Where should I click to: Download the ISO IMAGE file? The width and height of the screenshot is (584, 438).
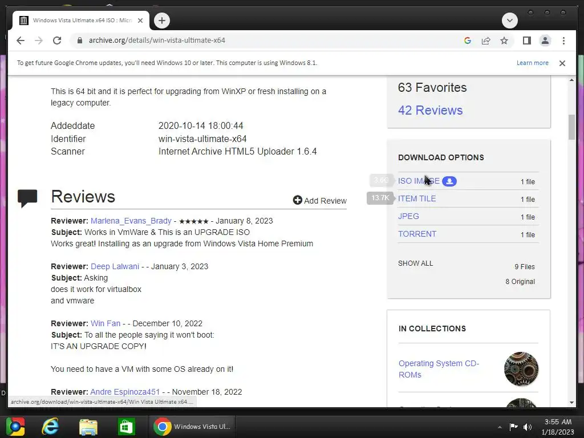coord(419,181)
